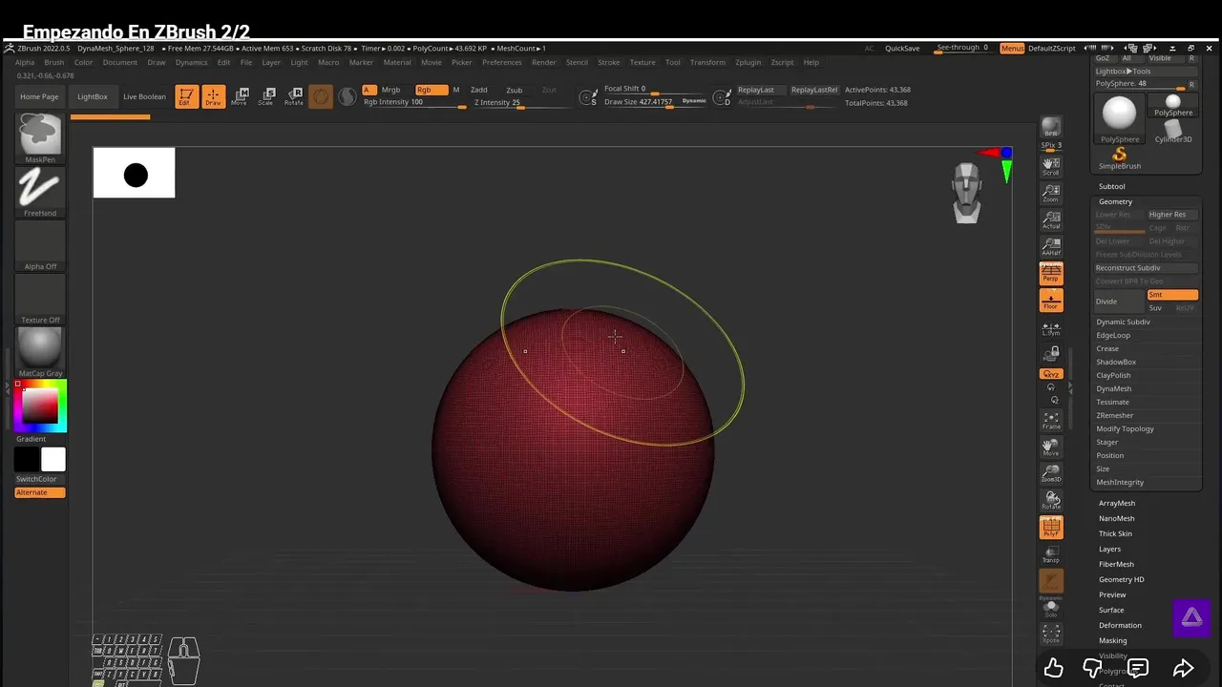Screen dimensions: 1222x687
Task: Toggle the Floor grid
Action: pos(1051,301)
